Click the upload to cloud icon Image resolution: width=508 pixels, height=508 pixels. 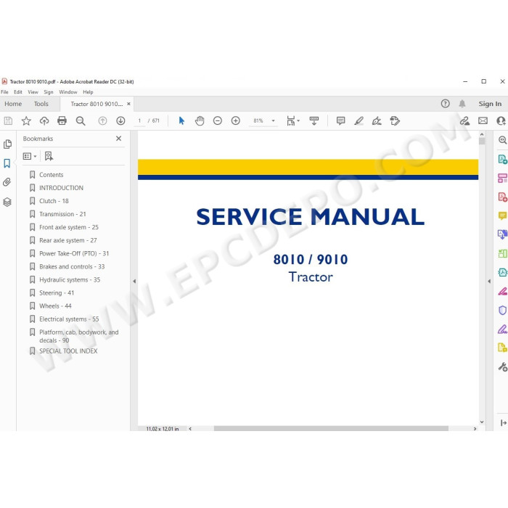pos(44,121)
